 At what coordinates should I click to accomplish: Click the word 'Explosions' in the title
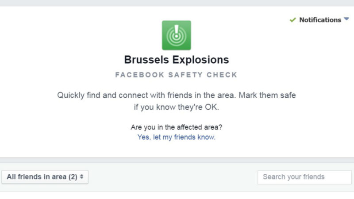point(201,60)
